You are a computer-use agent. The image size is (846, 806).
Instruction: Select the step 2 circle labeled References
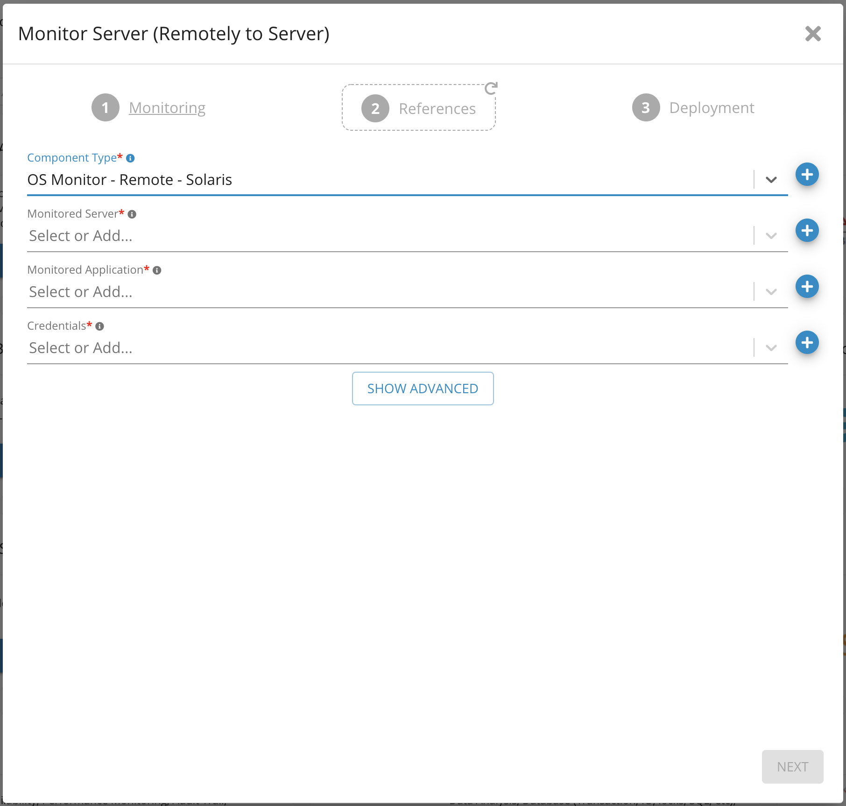tap(374, 108)
